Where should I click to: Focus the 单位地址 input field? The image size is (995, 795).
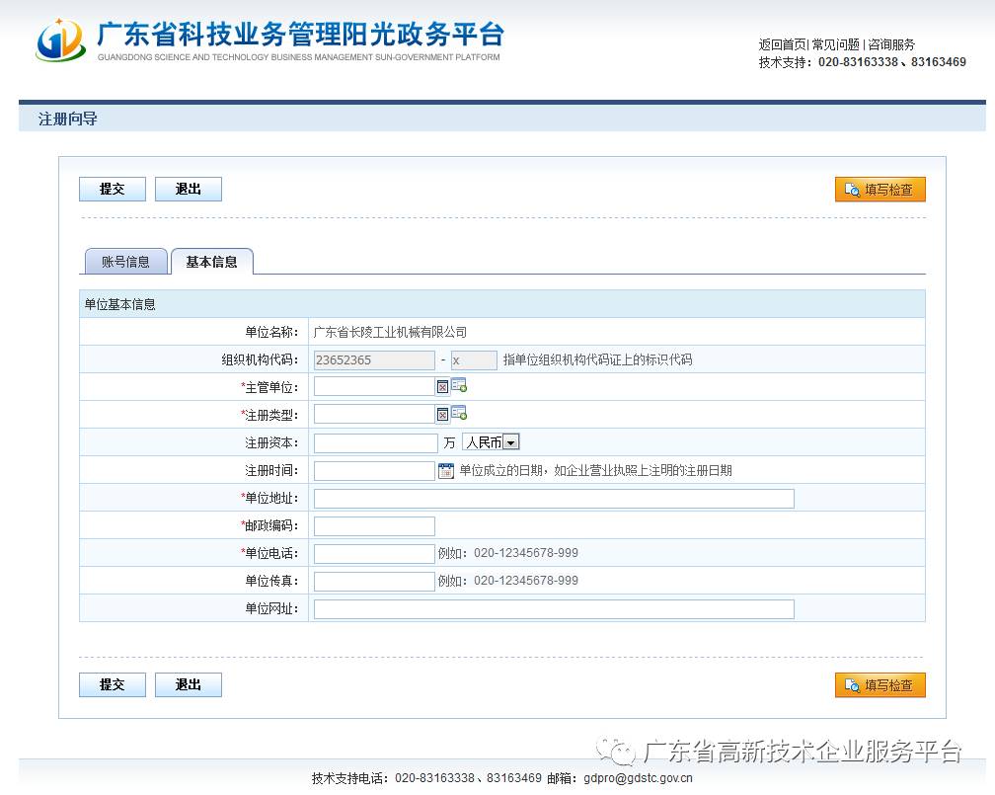pyautogui.click(x=553, y=499)
